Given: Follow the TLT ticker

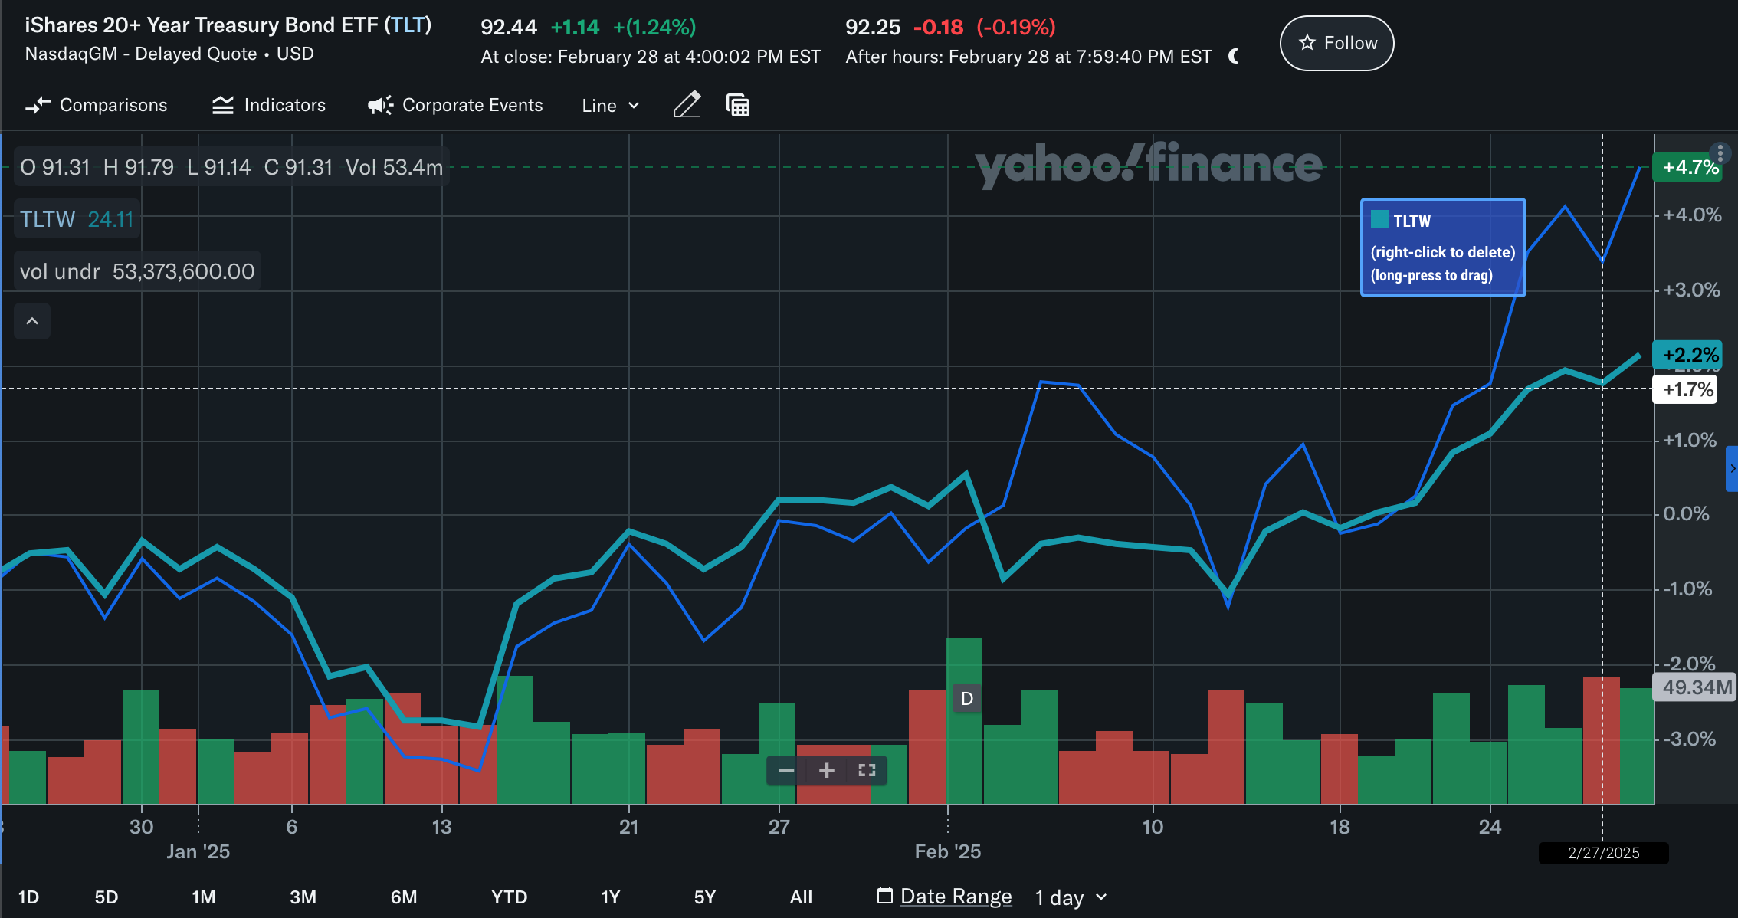Looking at the screenshot, I should (1337, 43).
